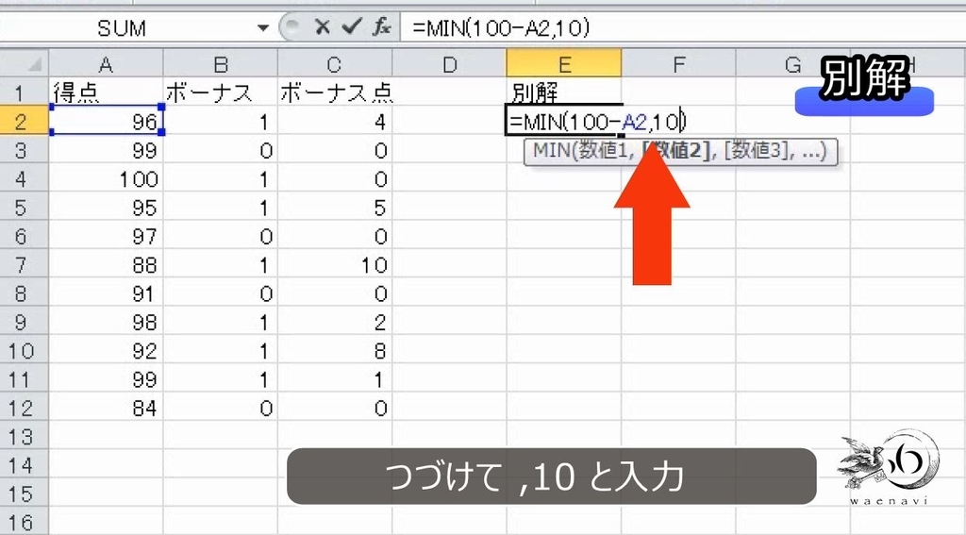The width and height of the screenshot is (966, 535).
Task: Click cell A8 with value 91
Action: (106, 293)
